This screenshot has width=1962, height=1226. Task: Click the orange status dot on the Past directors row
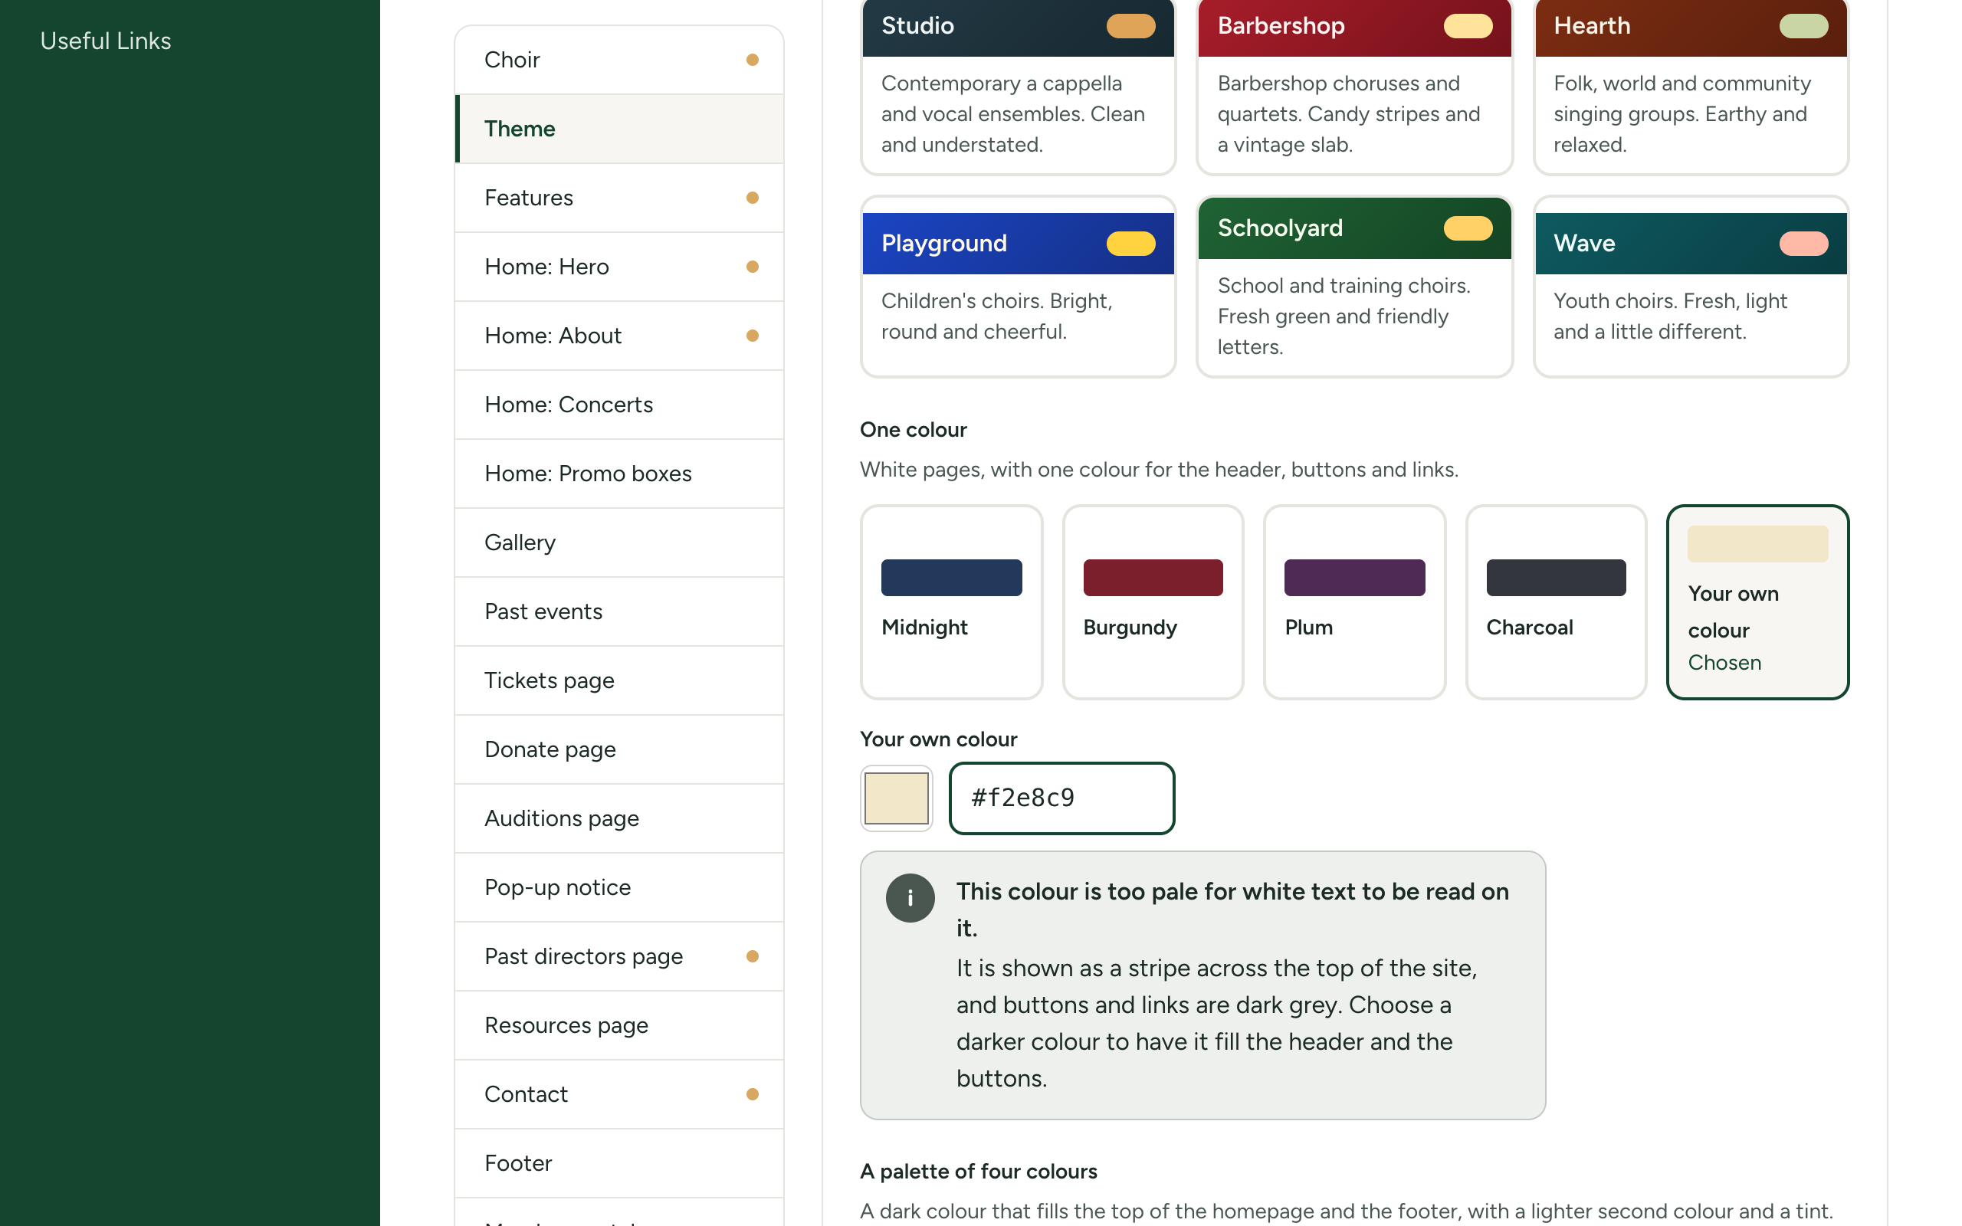click(753, 956)
